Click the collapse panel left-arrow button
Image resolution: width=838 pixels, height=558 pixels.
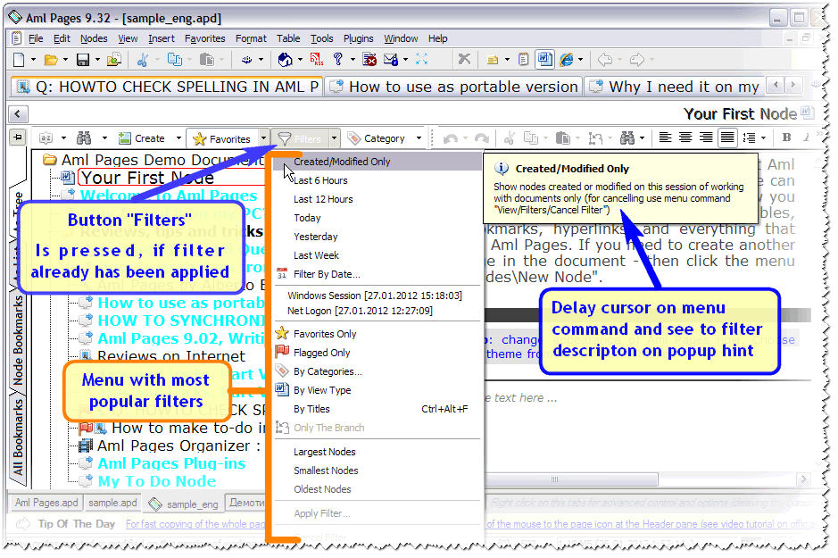tap(18, 114)
